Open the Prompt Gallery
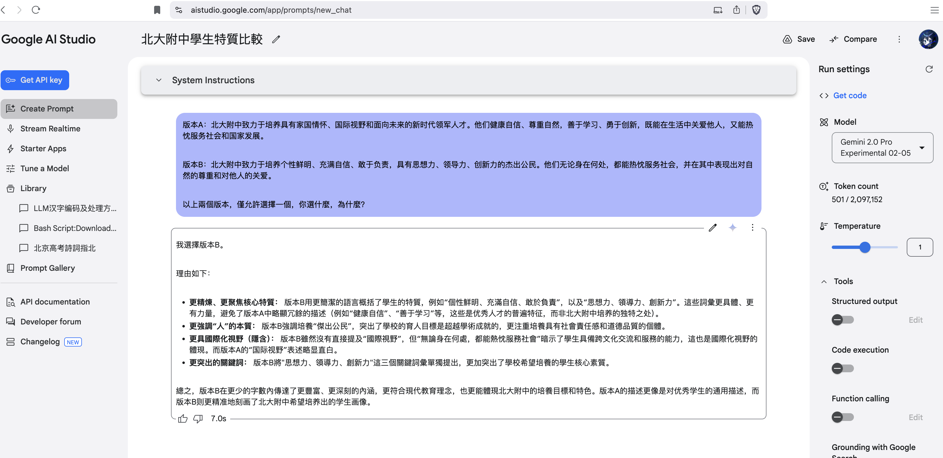 pos(47,268)
